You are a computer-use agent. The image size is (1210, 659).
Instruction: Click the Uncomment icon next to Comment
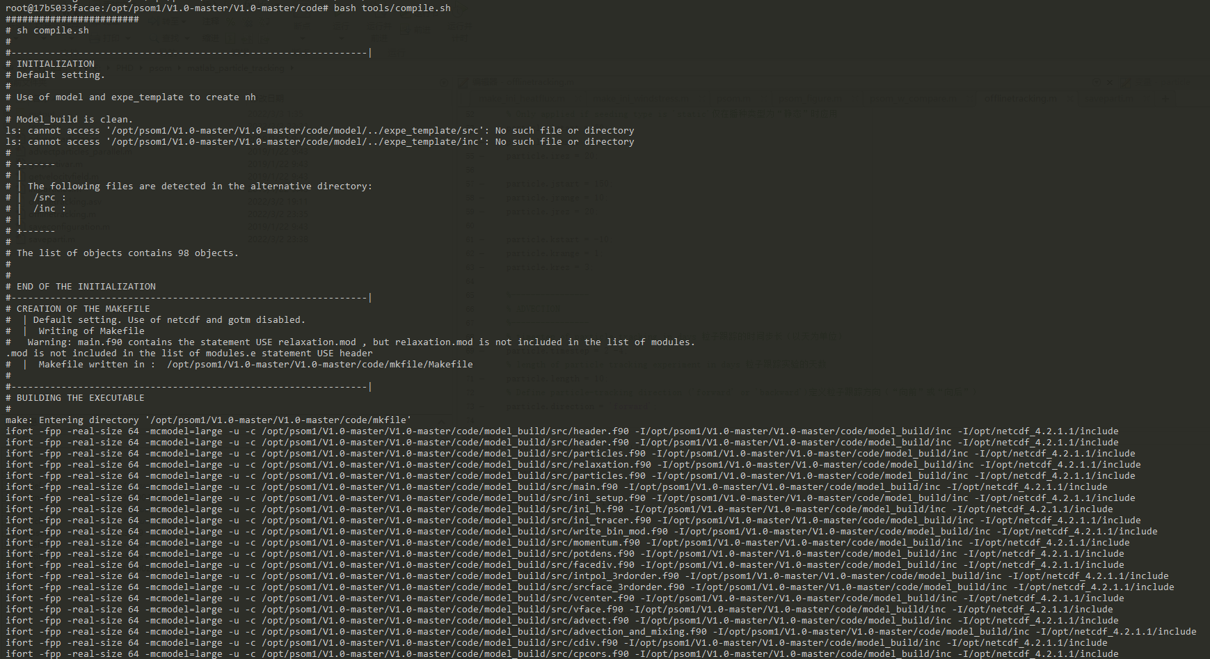[x=248, y=22]
